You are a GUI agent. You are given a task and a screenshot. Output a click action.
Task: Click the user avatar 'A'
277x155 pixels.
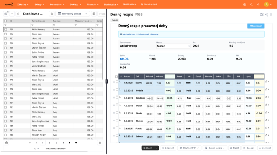pyautogui.click(x=266, y=4)
